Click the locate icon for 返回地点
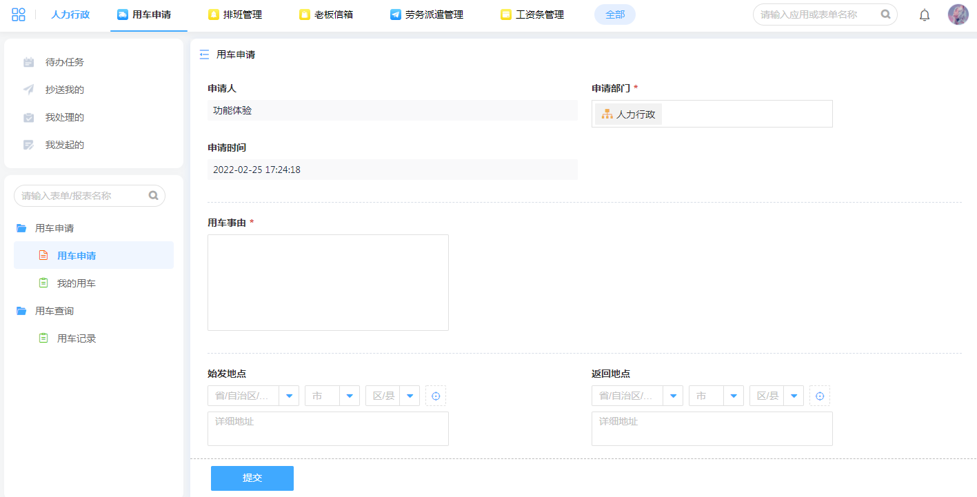 click(820, 396)
